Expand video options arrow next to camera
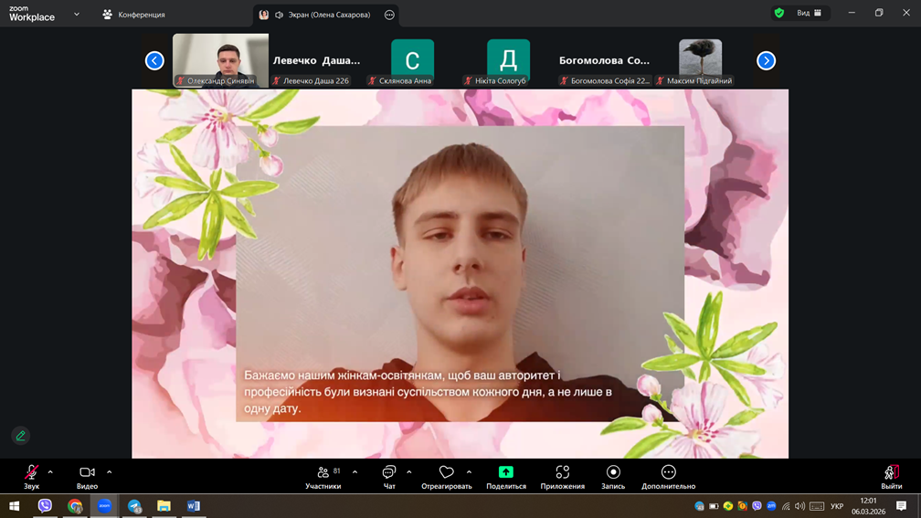The height and width of the screenshot is (518, 921). (109, 472)
